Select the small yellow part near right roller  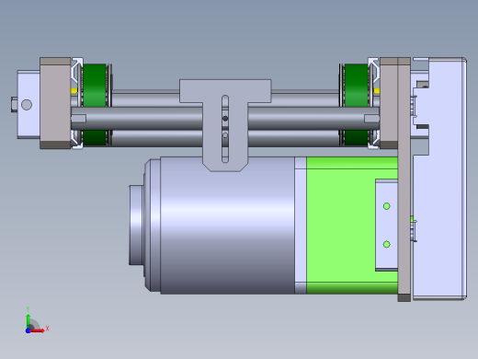click(x=377, y=90)
